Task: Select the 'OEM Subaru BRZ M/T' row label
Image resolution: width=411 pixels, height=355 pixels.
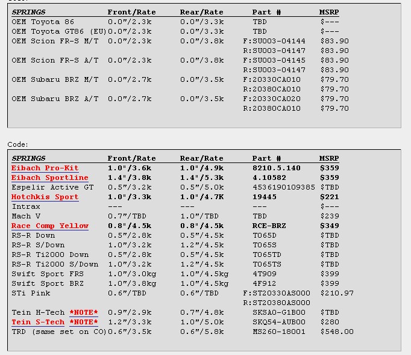Action: pos(55,79)
